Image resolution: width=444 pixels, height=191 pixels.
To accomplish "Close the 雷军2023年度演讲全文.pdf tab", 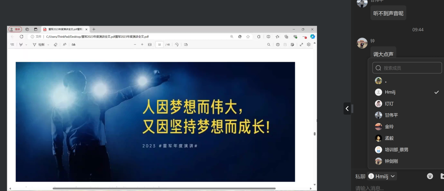I will click(x=86, y=30).
